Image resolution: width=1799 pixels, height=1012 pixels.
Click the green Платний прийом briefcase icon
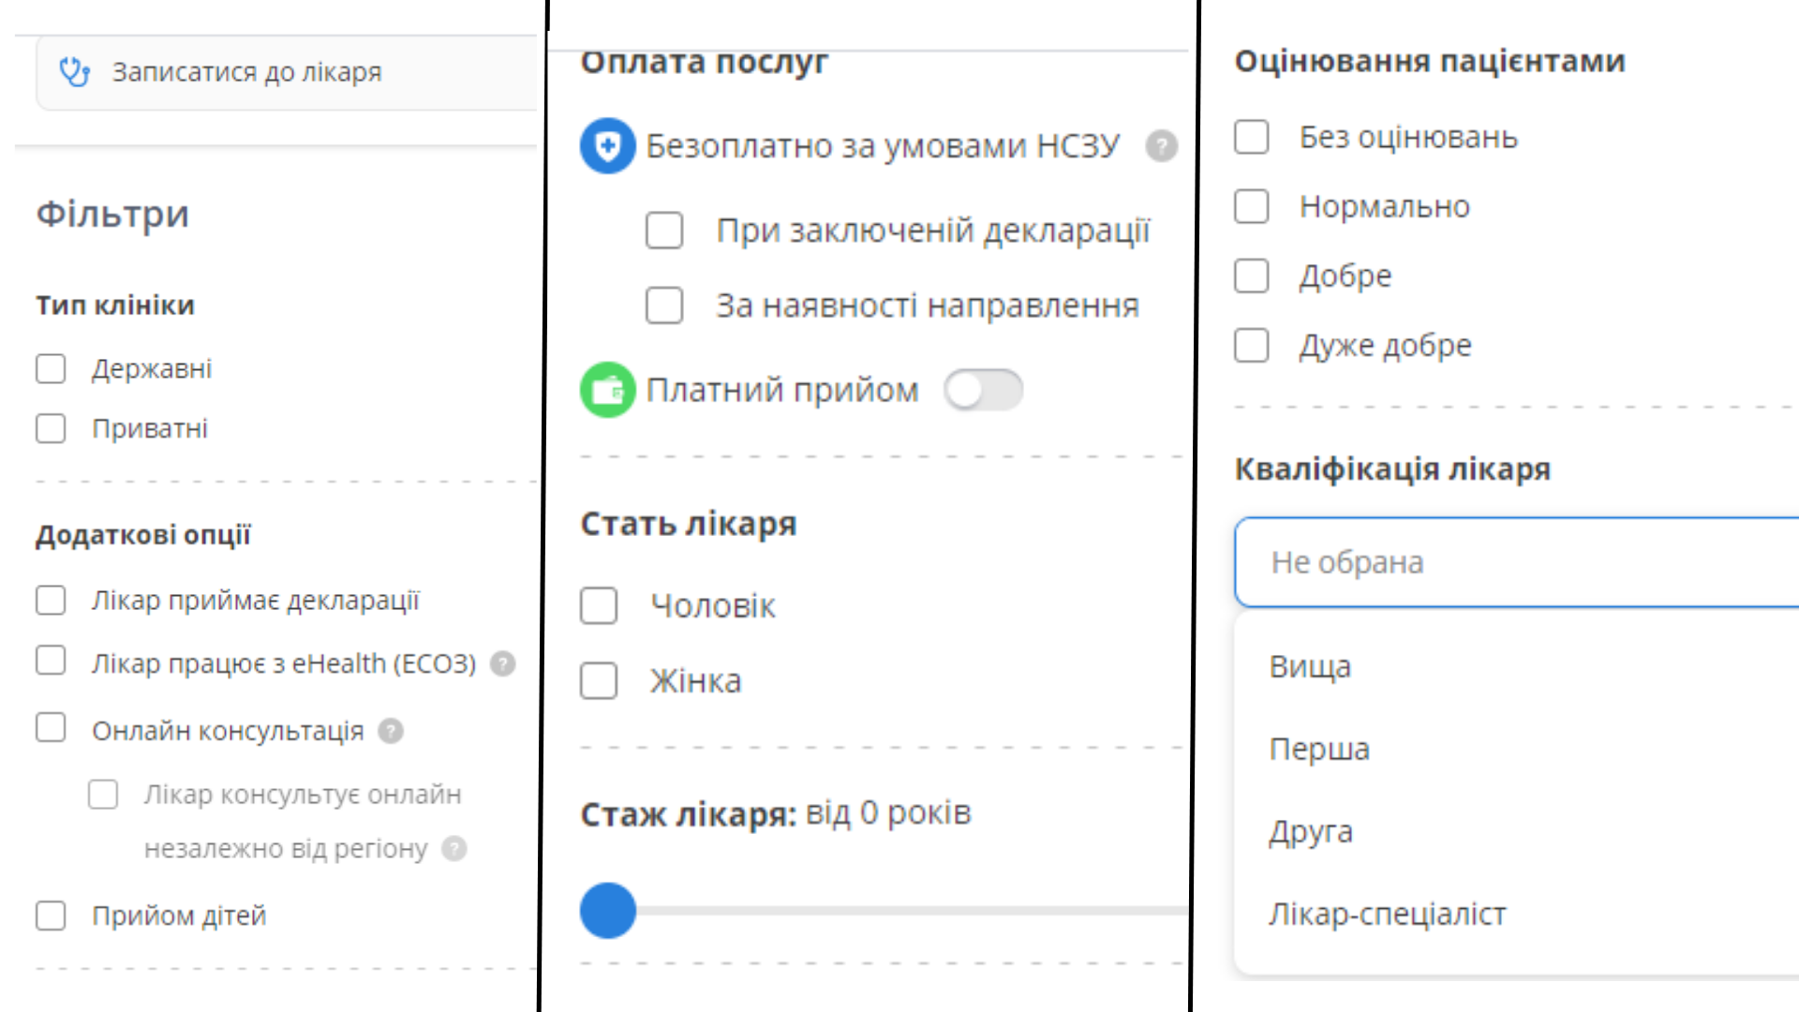click(x=606, y=389)
